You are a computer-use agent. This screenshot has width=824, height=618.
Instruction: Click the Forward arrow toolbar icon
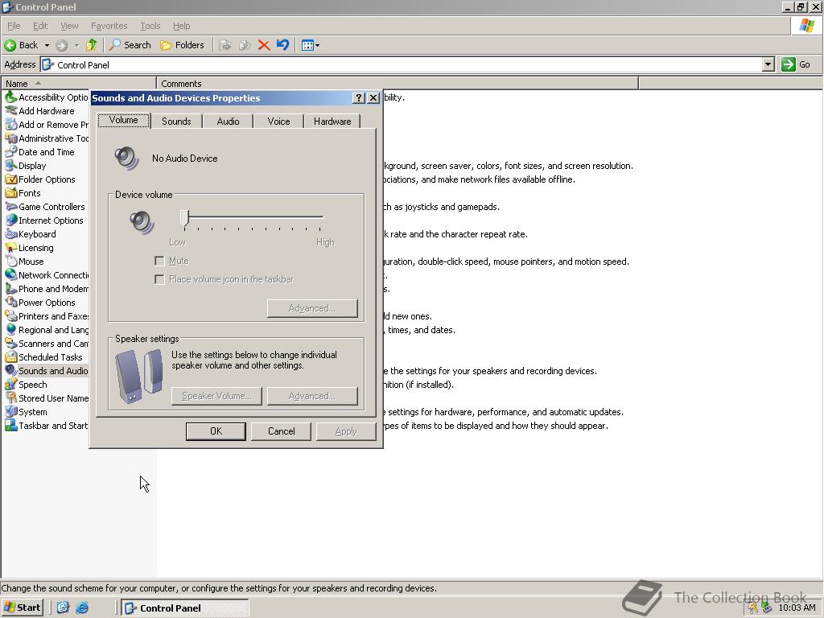pos(61,45)
